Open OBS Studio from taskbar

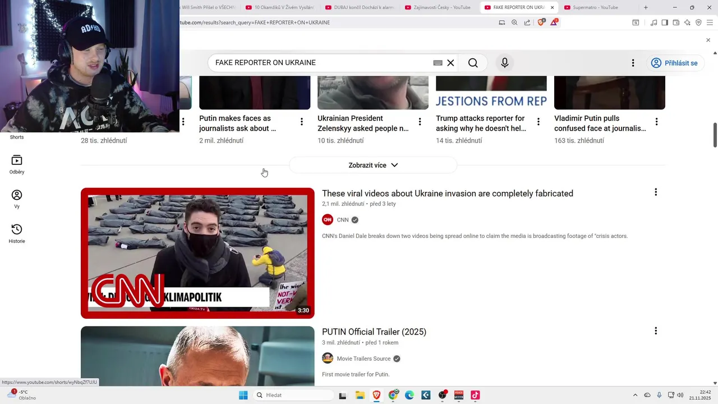(443, 395)
